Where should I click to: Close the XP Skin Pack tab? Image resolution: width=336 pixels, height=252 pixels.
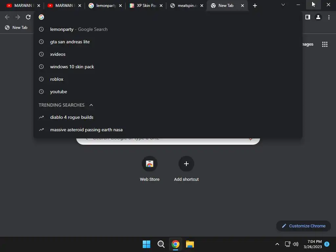[x=161, y=6]
